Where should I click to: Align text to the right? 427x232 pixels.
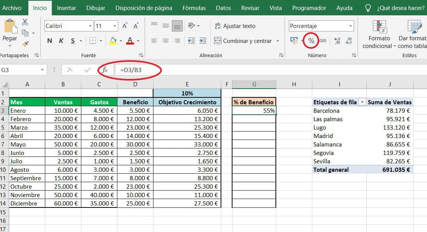[177, 41]
